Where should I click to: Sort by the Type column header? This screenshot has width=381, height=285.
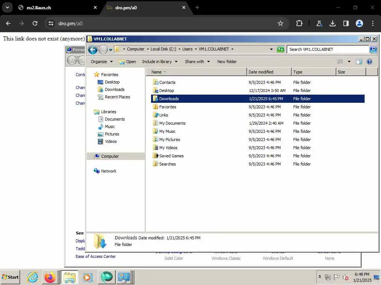pos(313,72)
